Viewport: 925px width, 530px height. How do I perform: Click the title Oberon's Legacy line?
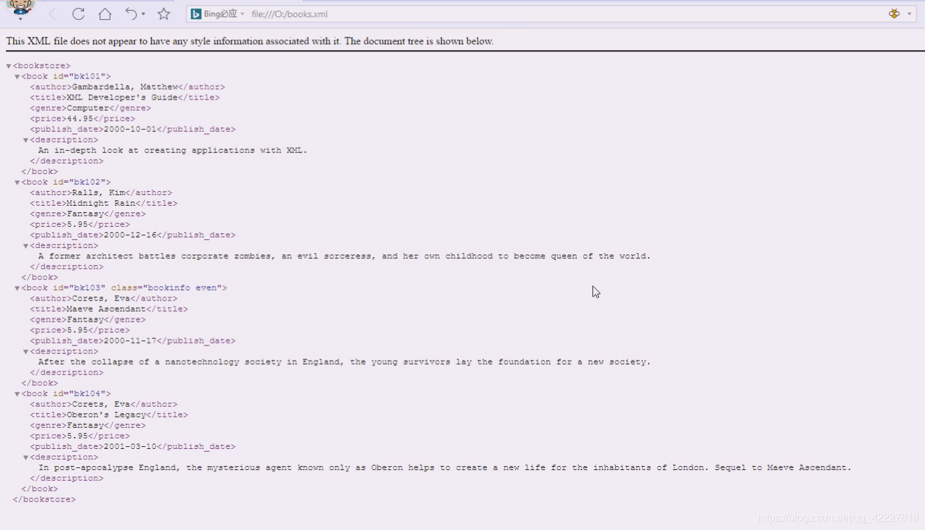[109, 415]
